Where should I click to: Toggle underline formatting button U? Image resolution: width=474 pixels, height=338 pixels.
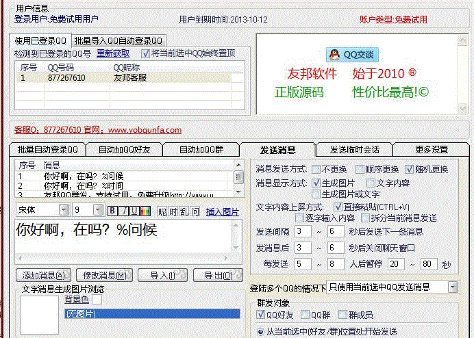click(x=134, y=211)
